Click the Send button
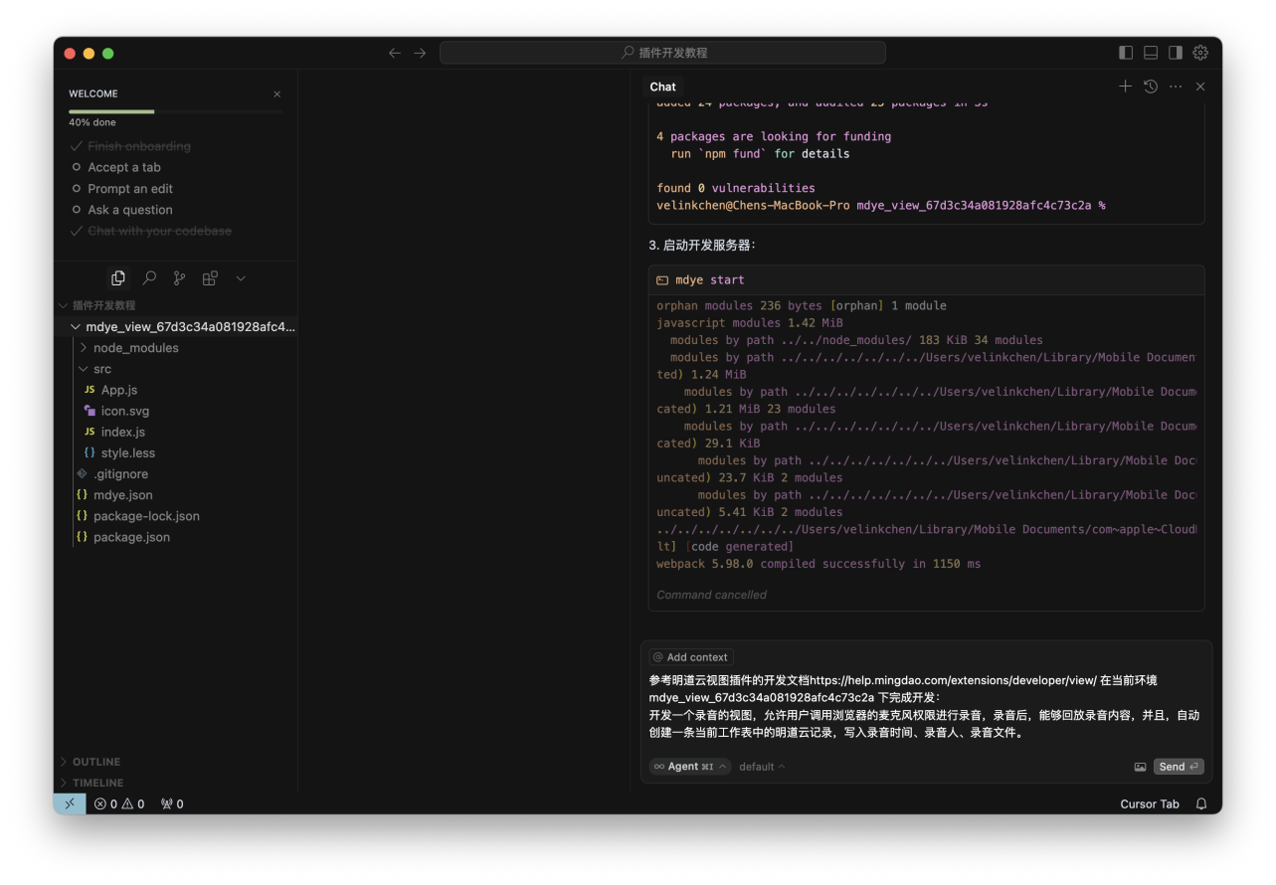Viewport: 1276px width, 885px height. click(x=1179, y=767)
